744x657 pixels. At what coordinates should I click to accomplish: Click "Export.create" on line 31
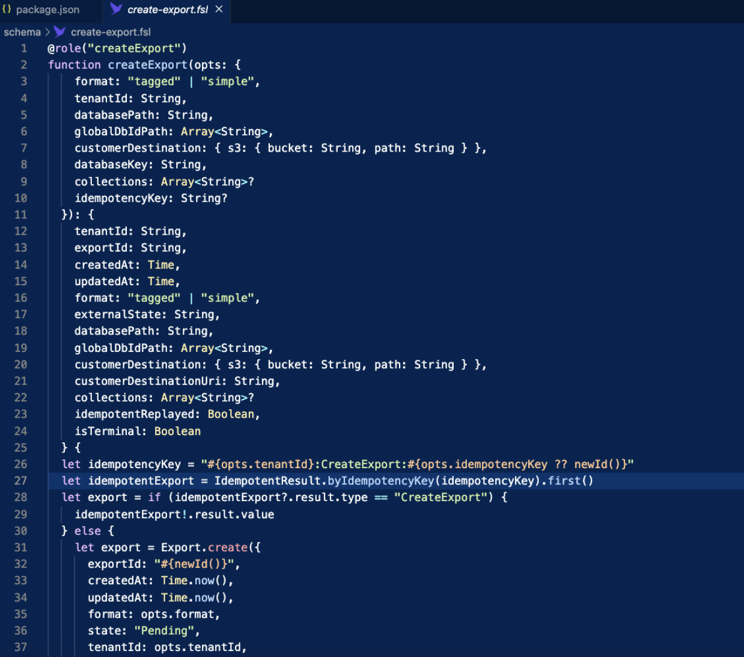(204, 547)
